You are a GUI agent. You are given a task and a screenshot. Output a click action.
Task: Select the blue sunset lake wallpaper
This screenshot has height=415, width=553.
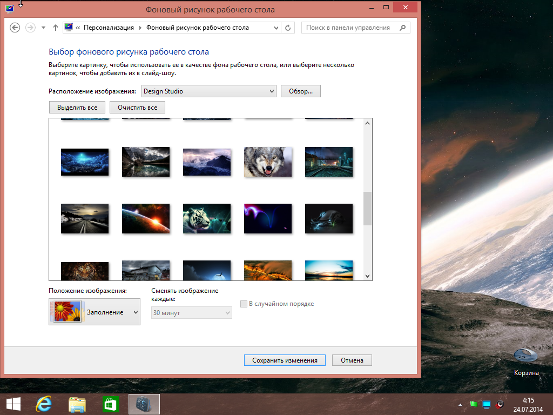click(x=329, y=270)
